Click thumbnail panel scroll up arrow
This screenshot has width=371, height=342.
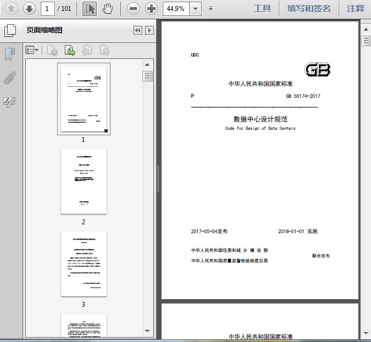click(147, 65)
